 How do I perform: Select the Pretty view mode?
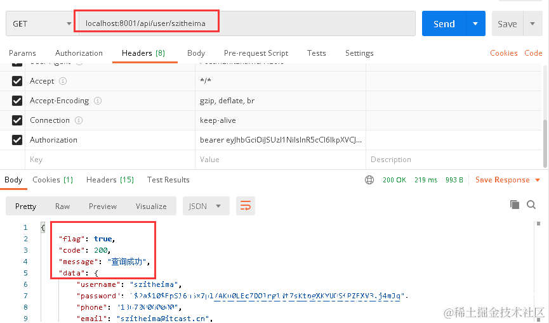[25, 206]
